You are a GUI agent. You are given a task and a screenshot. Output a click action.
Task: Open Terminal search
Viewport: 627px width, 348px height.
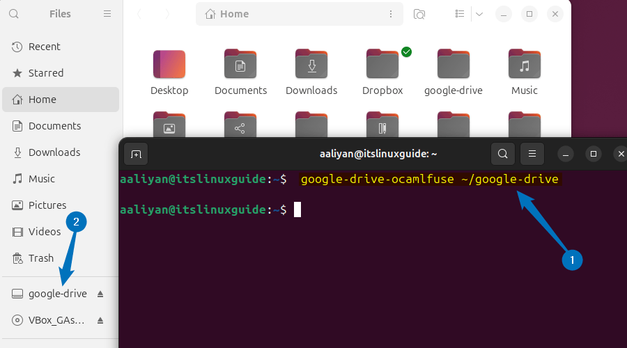point(502,154)
